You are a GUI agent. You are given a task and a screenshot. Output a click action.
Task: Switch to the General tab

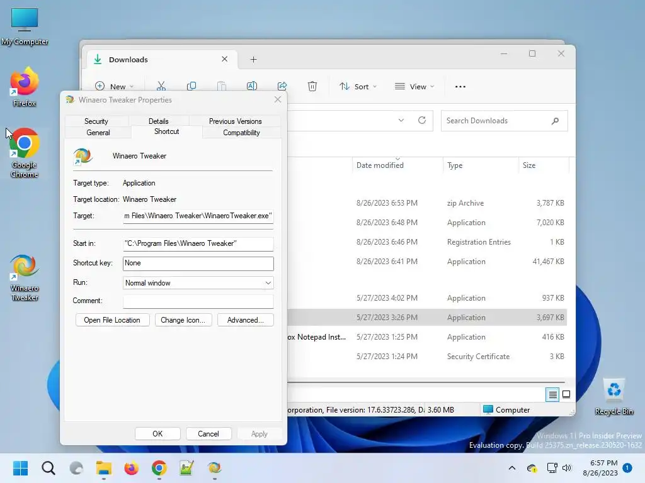tap(98, 133)
